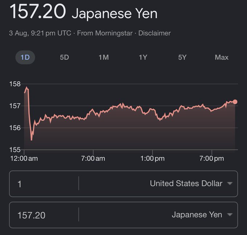
Task: Click the dropdown arrow next to United States Dollar
Action: click(x=230, y=184)
